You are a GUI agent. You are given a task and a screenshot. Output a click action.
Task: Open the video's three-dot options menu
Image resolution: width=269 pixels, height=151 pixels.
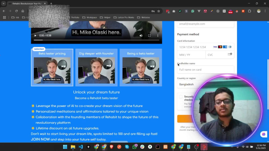point(158,36)
